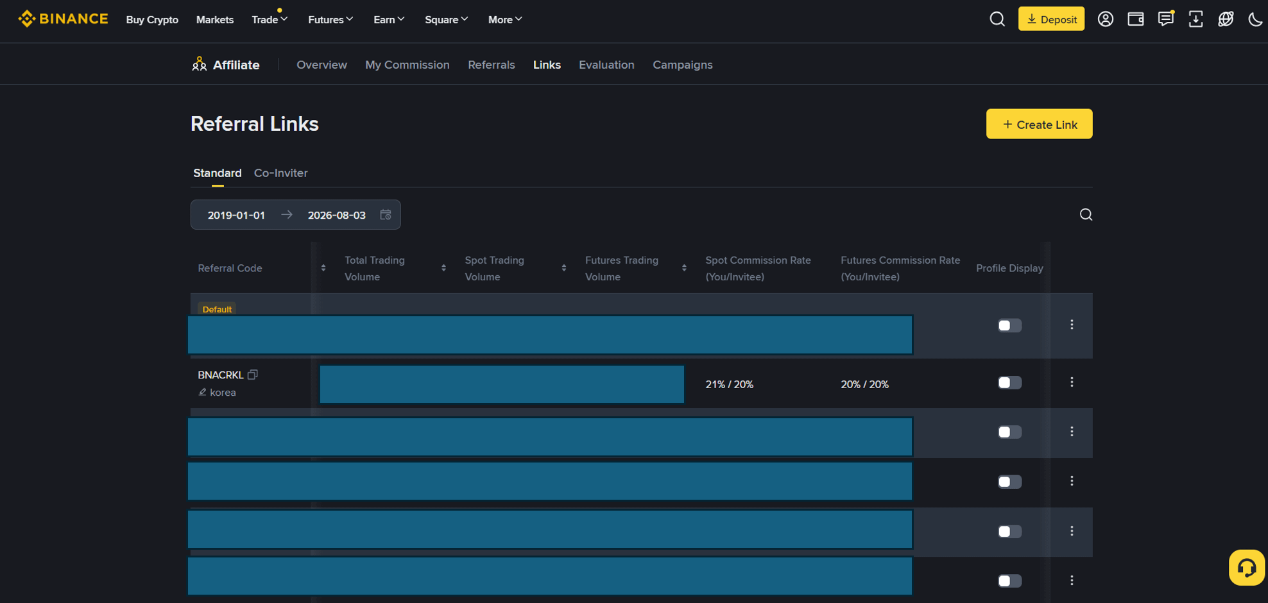The width and height of the screenshot is (1268, 603).
Task: Sort by Futures Trading Volume arrows
Action: [684, 268]
